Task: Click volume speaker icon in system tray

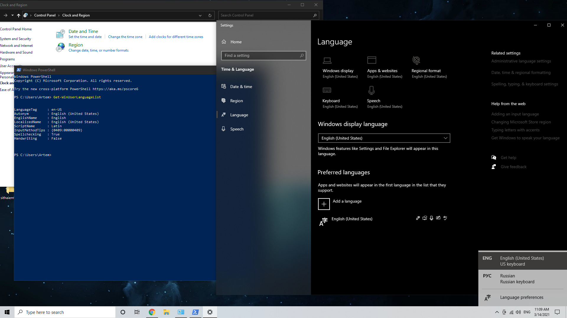Action: (x=519, y=312)
